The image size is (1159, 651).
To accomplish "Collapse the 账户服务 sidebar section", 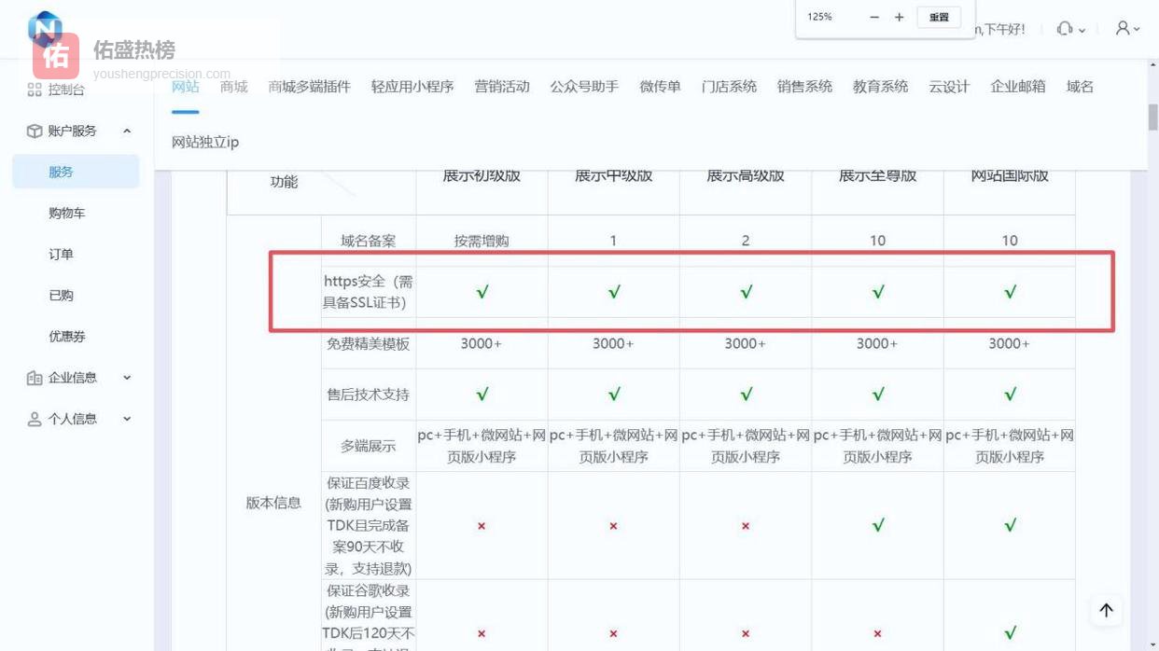I will (127, 132).
